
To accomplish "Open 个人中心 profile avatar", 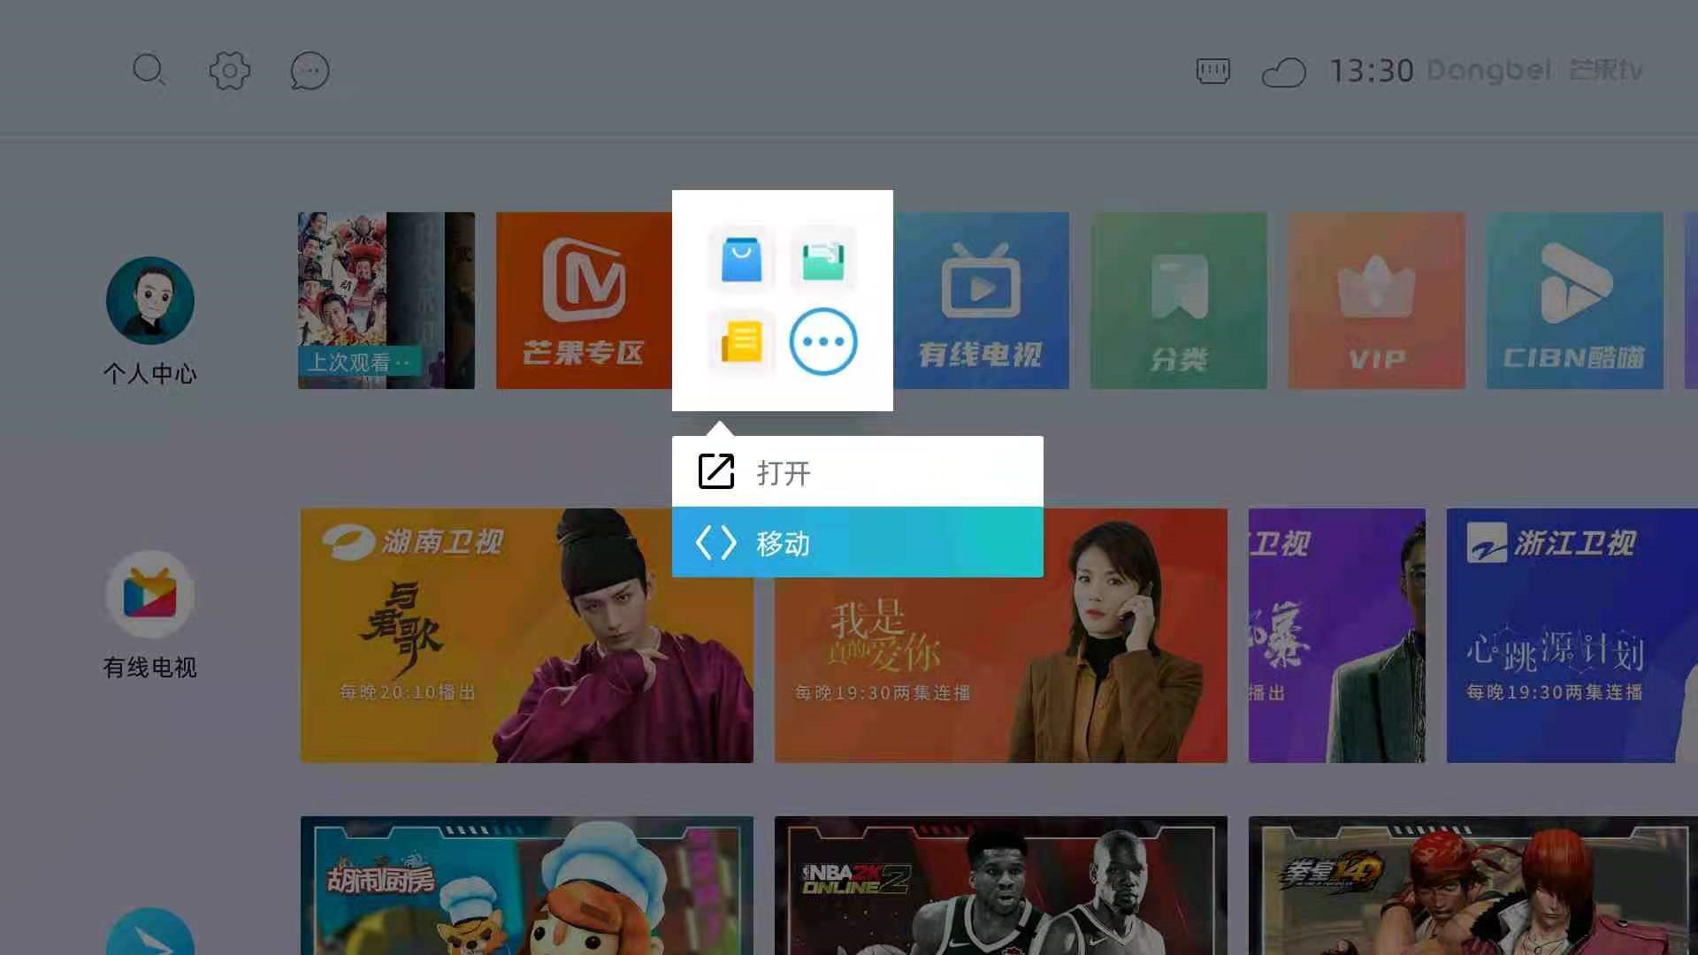I will click(x=150, y=301).
